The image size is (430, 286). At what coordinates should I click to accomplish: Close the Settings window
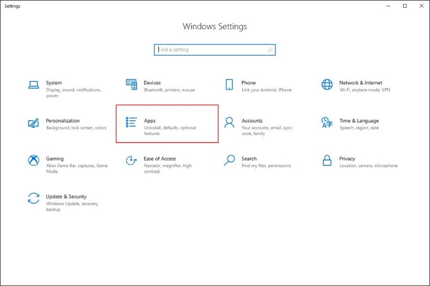pos(421,6)
